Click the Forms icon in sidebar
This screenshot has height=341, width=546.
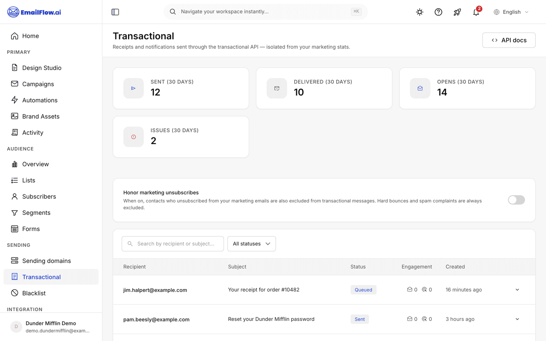(x=15, y=229)
